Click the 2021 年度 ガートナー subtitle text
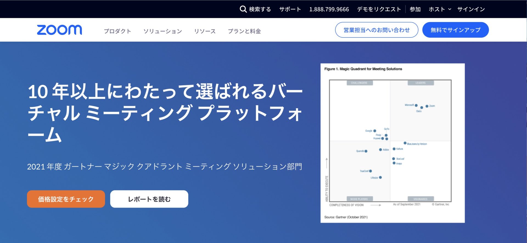This screenshot has height=243, width=527. tap(164, 166)
